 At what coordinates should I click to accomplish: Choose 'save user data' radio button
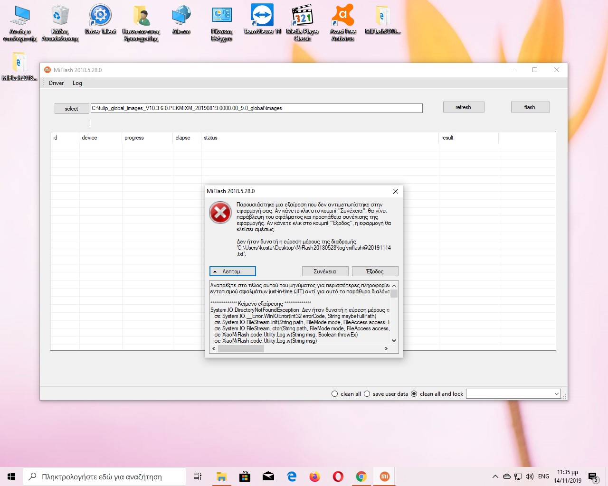(x=367, y=394)
